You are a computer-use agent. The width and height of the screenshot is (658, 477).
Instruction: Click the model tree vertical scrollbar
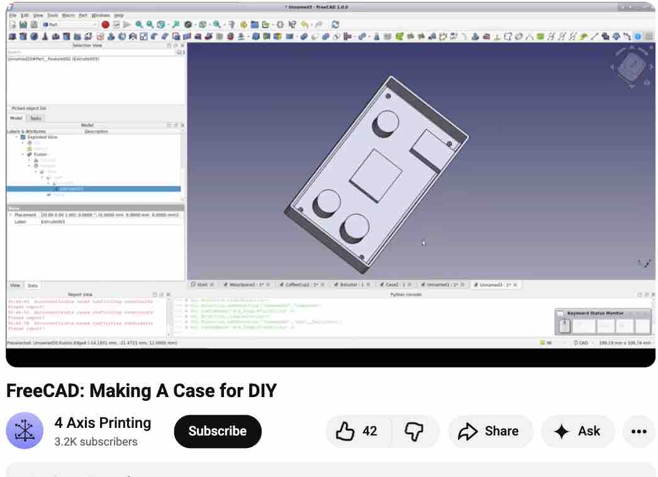pos(182,166)
